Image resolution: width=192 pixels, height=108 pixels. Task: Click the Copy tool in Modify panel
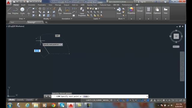(40, 12)
